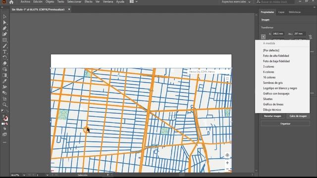Reset to default fill and stroke
The width and height of the screenshot is (317, 178).
pos(3,111)
